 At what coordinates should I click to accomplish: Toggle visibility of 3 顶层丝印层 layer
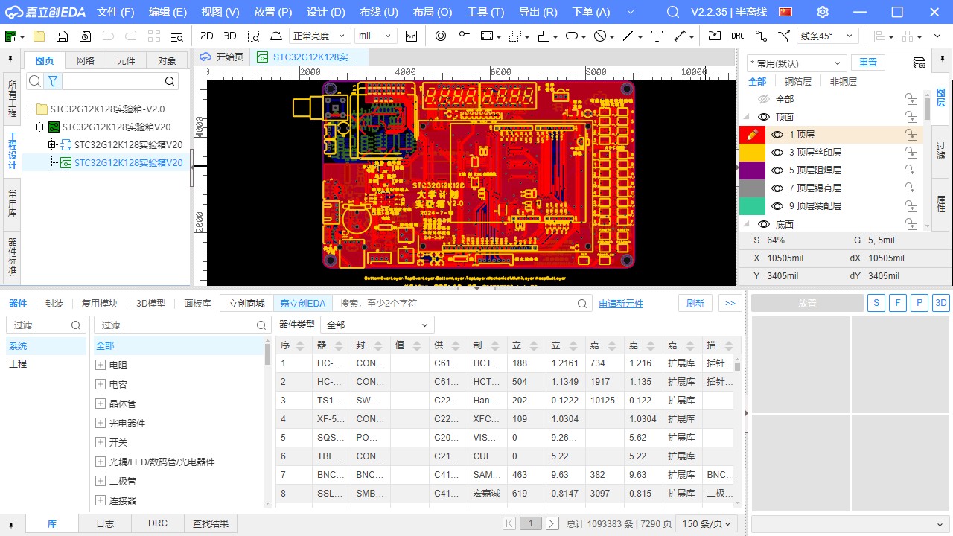(x=777, y=153)
